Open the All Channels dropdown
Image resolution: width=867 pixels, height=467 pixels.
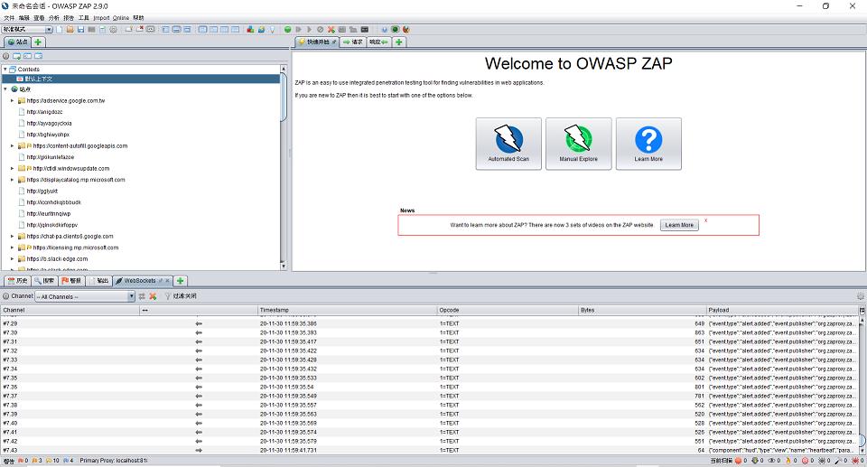85,296
